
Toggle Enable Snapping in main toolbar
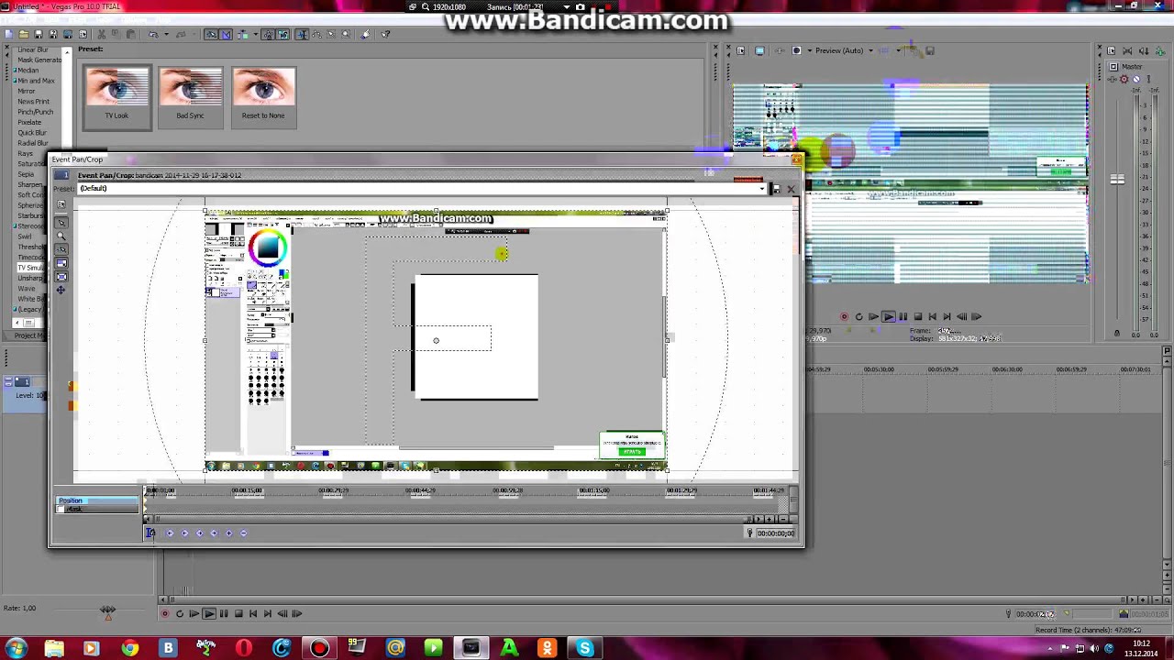(210, 35)
